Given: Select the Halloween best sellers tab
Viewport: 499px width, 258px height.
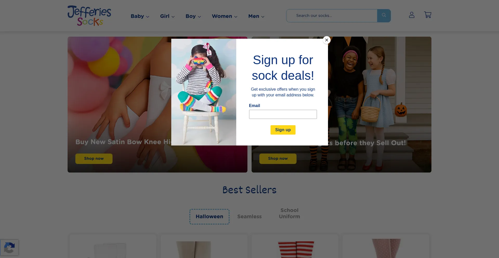Looking at the screenshot, I should click(209, 216).
